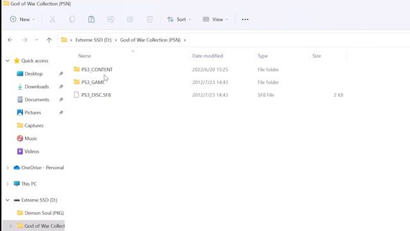Unpin Desktop via its pin icon

61,74
